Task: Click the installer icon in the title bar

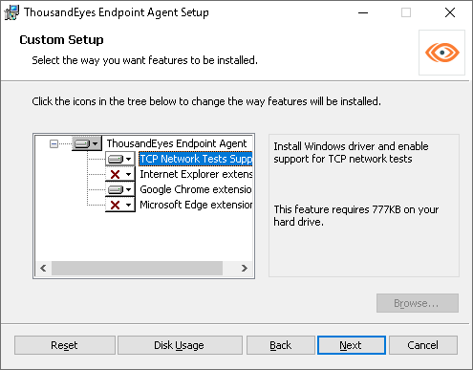Action: (11, 12)
